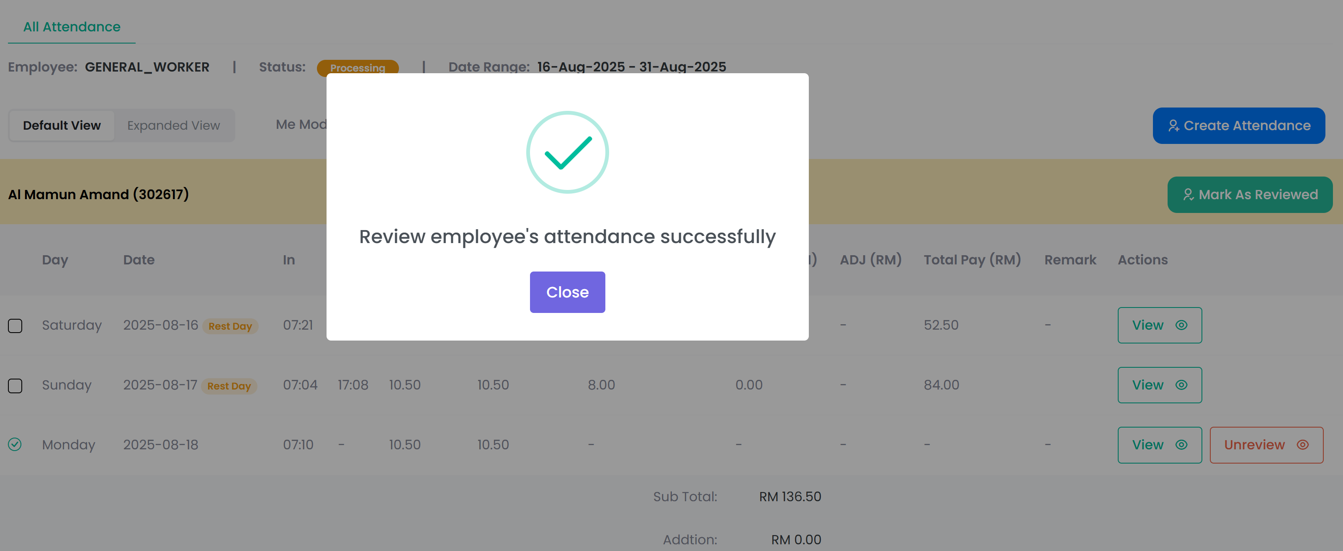This screenshot has width=1343, height=551.
Task: Tick the checkbox for Saturday 2025-08-16
Action: pos(15,326)
